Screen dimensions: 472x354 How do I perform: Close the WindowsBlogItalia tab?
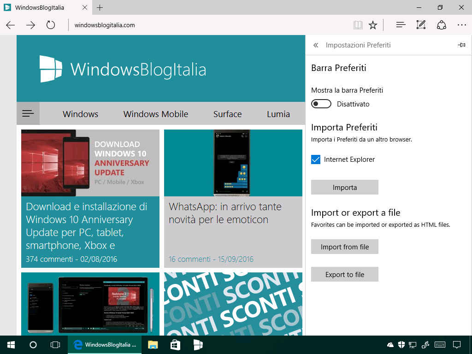pos(85,7)
